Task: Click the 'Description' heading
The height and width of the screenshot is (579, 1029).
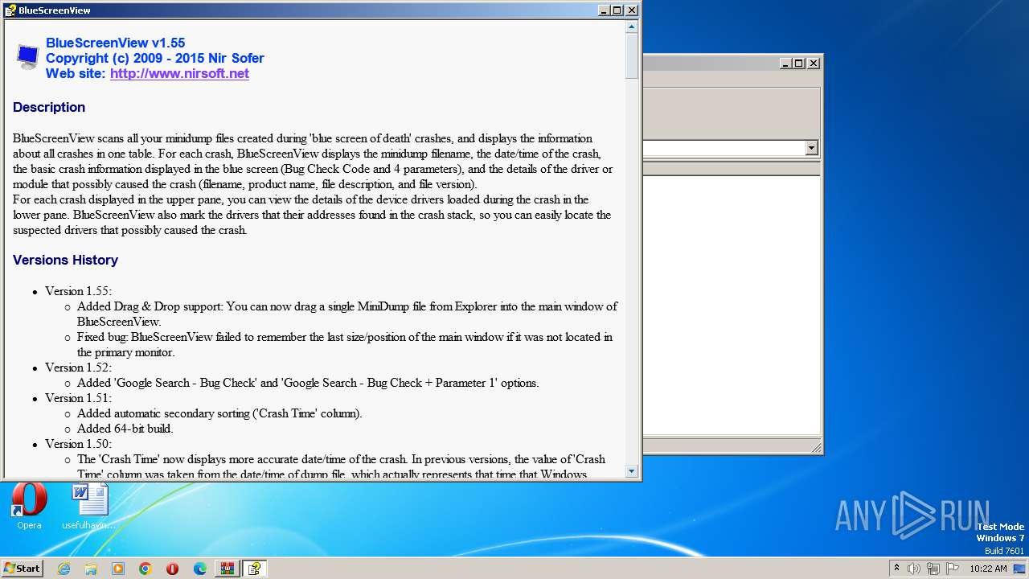Action: pos(49,107)
